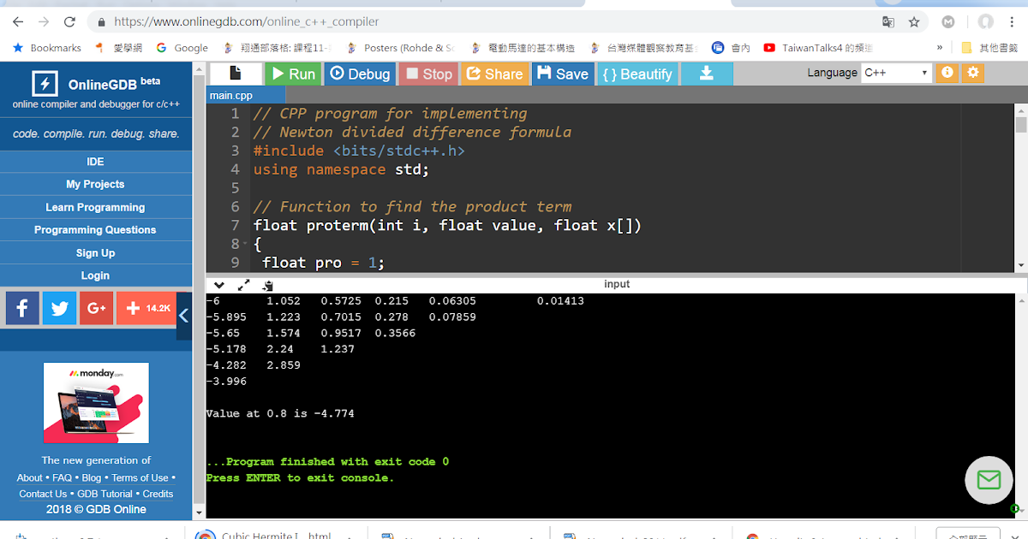This screenshot has height=539, width=1028.
Task: Click the console line Value at 0.8 is -4.774
Action: (x=280, y=414)
